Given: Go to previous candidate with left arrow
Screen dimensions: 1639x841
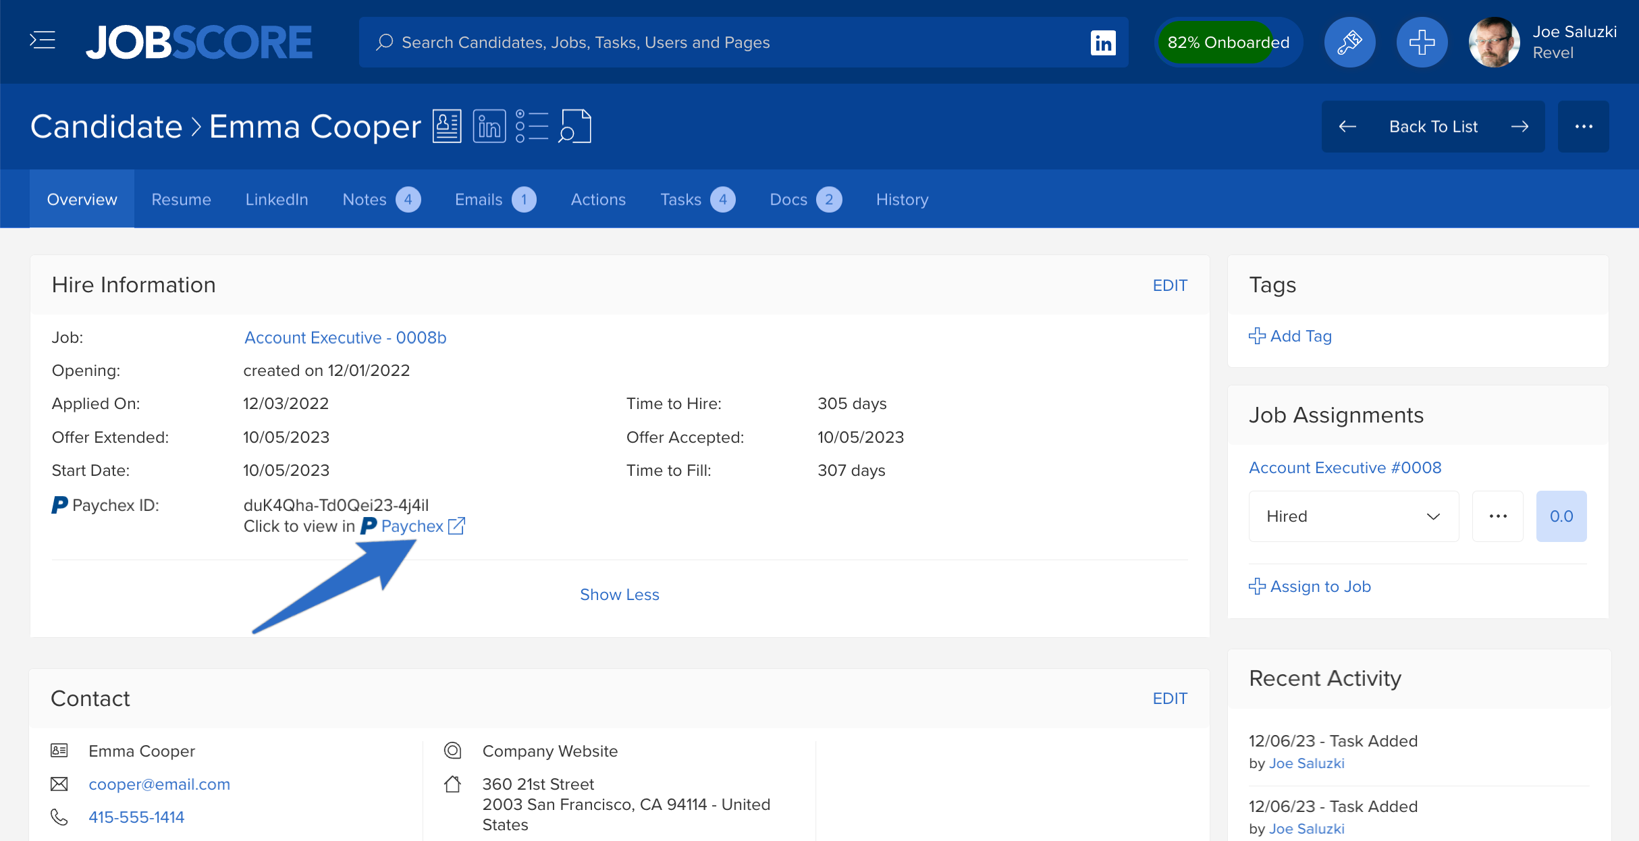Looking at the screenshot, I should tap(1347, 127).
